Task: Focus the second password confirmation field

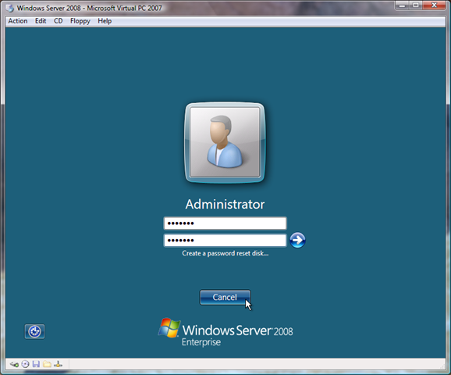Action: 225,240
